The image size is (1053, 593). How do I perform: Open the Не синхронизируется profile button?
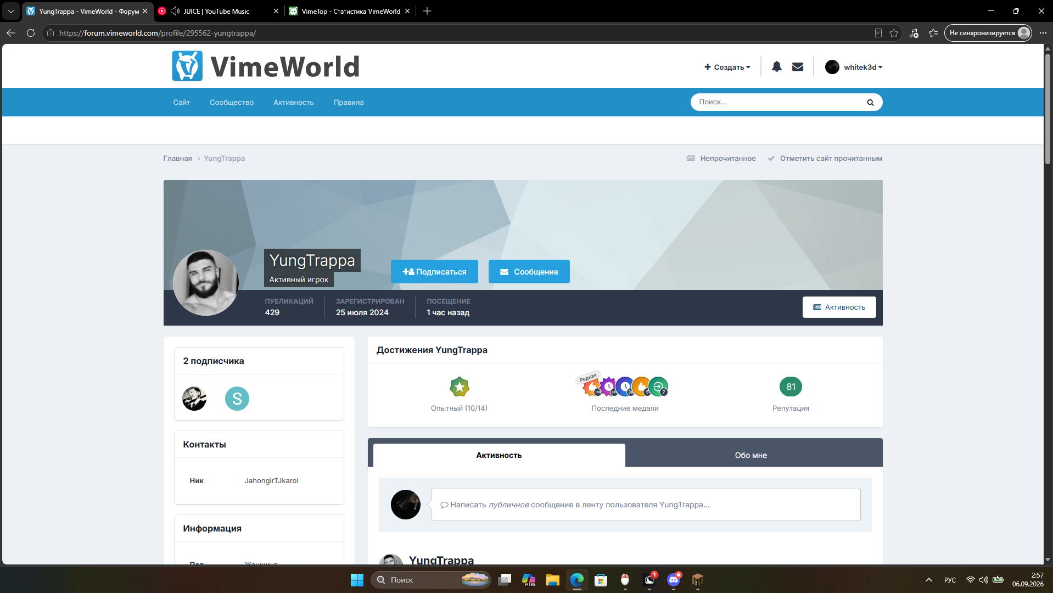988,33
